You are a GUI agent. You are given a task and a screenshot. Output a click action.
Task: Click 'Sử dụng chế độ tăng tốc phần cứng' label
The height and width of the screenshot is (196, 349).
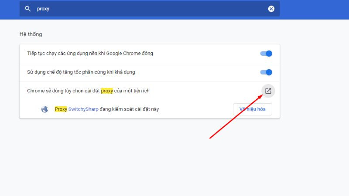[81, 72]
